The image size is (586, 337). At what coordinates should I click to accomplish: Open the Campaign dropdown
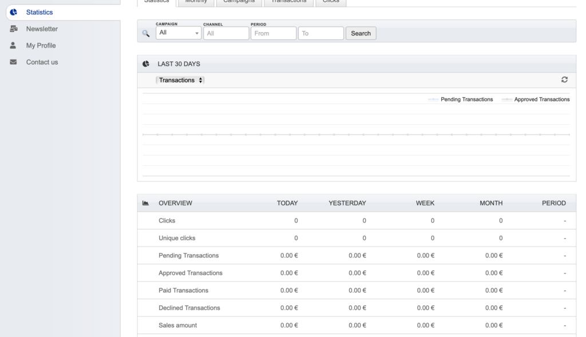[179, 33]
